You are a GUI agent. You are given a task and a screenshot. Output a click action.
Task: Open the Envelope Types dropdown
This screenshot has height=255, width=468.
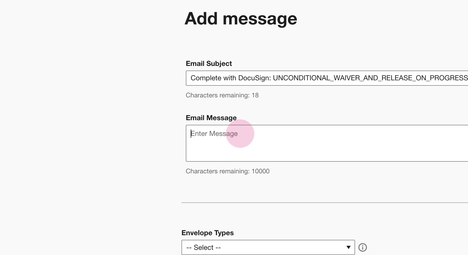coord(268,247)
